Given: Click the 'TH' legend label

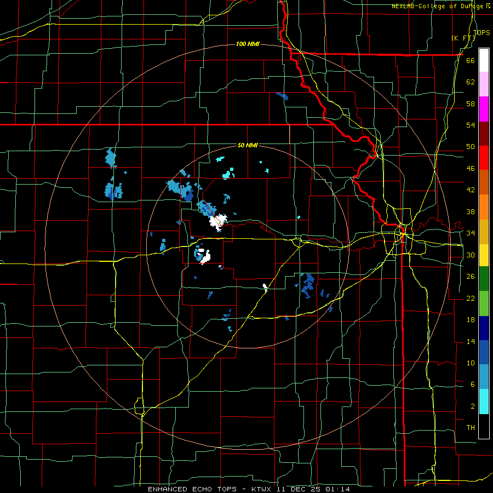Looking at the screenshot, I should (471, 428).
